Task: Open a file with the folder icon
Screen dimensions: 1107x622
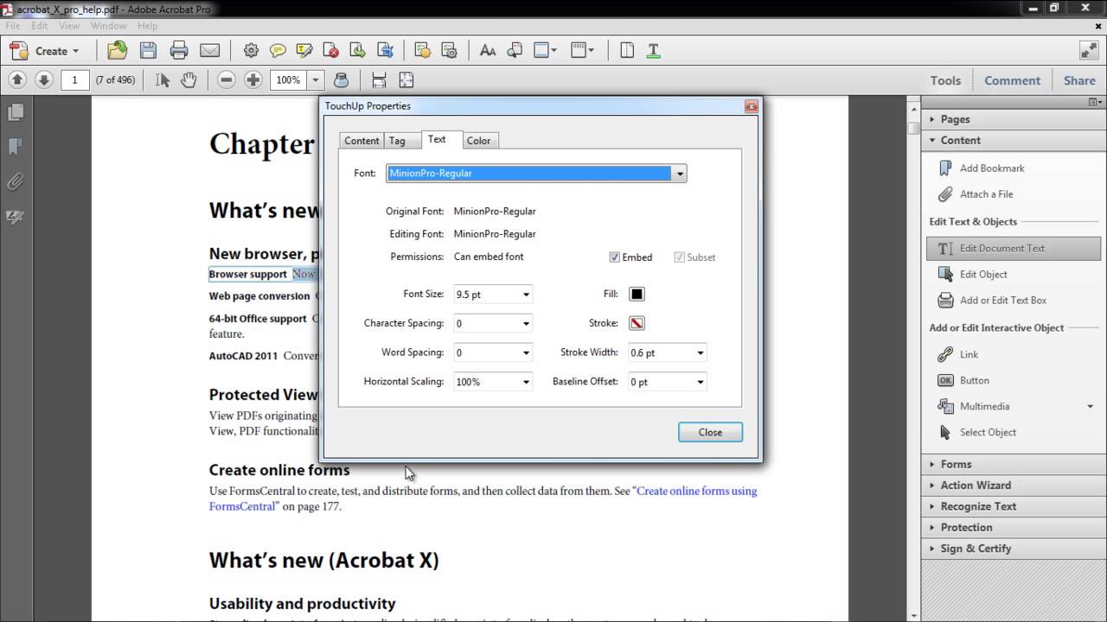Action: pos(117,51)
